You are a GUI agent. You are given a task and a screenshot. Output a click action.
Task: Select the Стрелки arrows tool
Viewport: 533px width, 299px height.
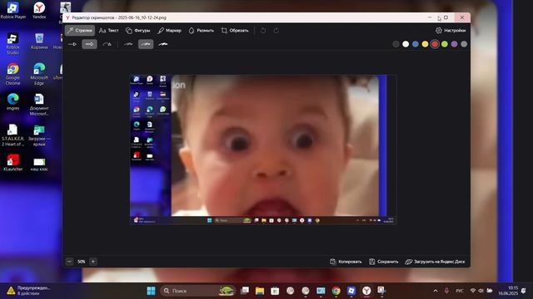coord(80,31)
